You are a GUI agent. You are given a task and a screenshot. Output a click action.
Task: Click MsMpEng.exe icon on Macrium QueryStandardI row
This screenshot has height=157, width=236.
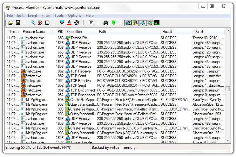23,114
